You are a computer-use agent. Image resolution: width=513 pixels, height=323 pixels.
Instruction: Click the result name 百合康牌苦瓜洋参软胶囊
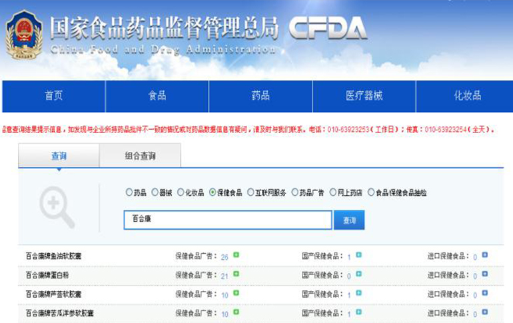[x=60, y=313]
